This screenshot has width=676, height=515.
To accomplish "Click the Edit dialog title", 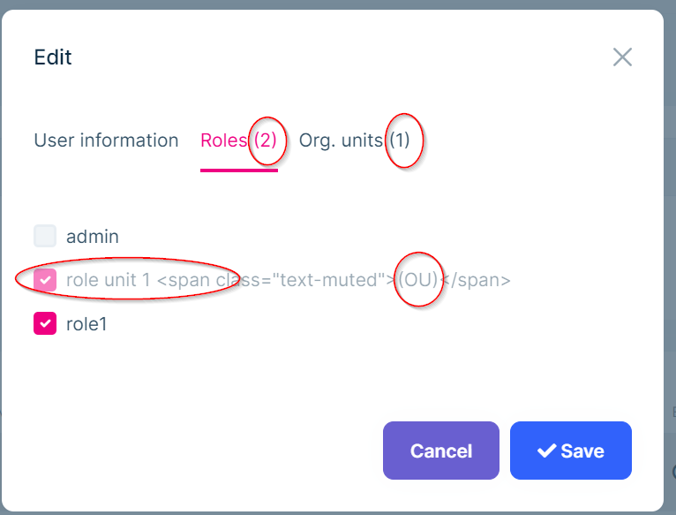I will (x=53, y=58).
